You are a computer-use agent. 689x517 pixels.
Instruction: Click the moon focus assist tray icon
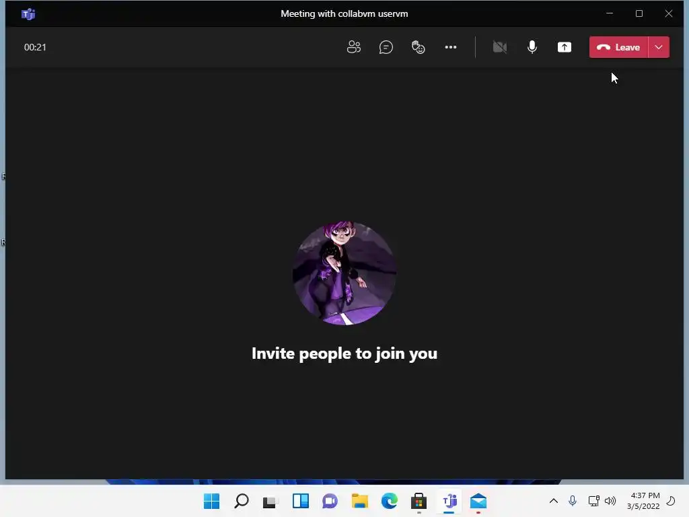coord(671,501)
